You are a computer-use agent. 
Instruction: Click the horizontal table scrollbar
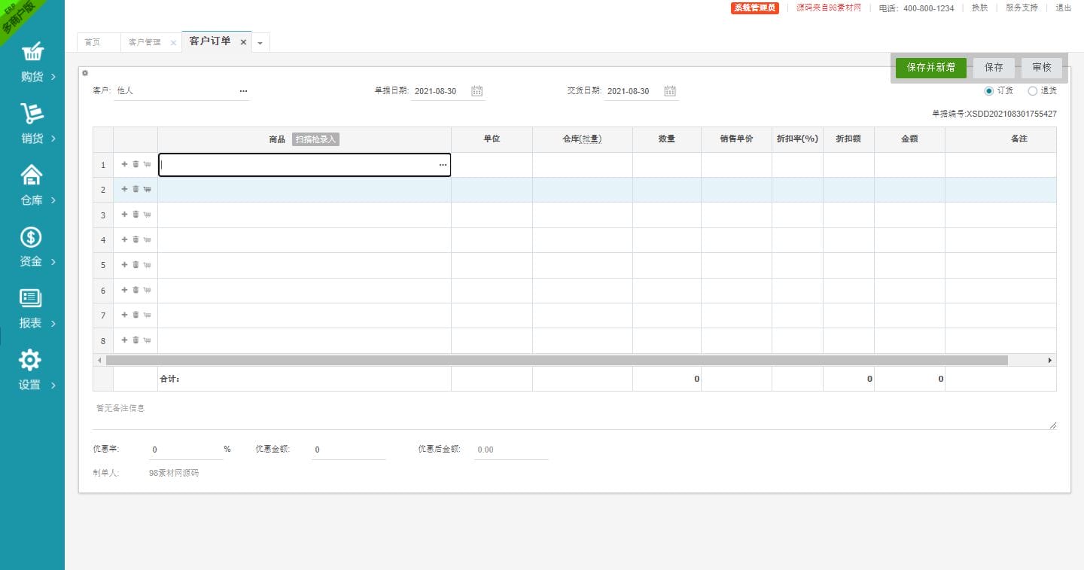(x=557, y=361)
